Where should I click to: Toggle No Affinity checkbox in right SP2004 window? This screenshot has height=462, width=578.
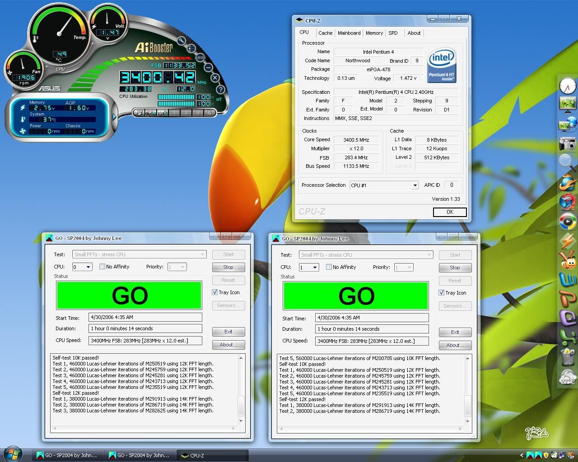(329, 267)
